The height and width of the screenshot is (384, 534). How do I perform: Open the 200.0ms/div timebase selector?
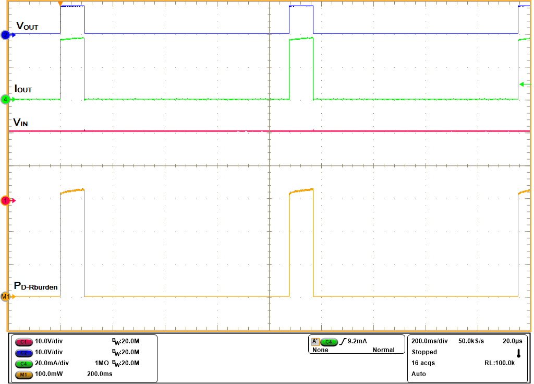click(x=430, y=341)
